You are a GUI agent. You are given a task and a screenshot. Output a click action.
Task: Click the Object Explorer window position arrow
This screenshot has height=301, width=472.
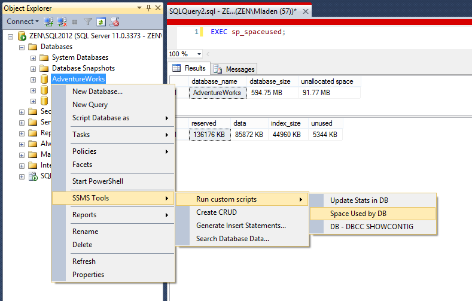tap(139, 8)
